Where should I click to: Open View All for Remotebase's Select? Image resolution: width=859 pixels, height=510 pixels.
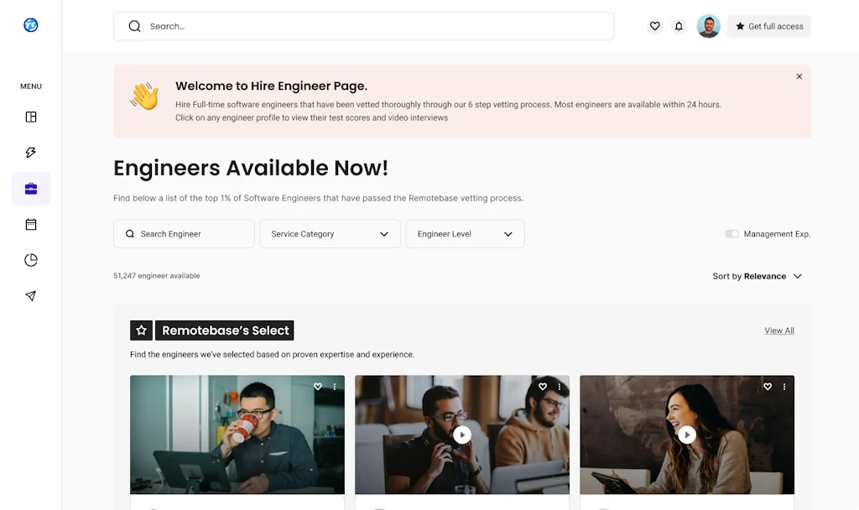[778, 330]
